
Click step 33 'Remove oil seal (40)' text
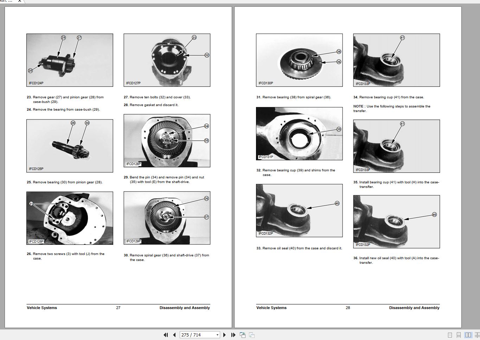point(299,248)
